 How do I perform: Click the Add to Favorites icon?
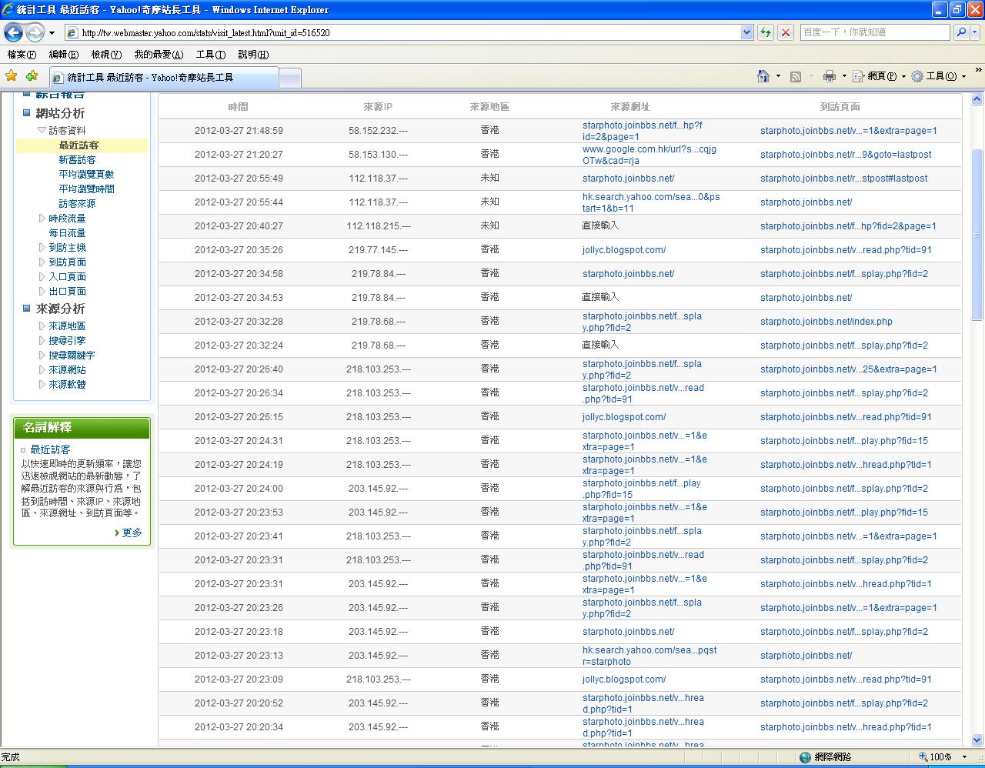pos(32,76)
